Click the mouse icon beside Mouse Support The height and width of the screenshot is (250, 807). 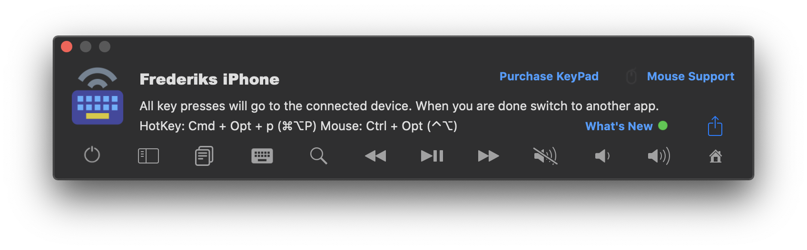631,76
